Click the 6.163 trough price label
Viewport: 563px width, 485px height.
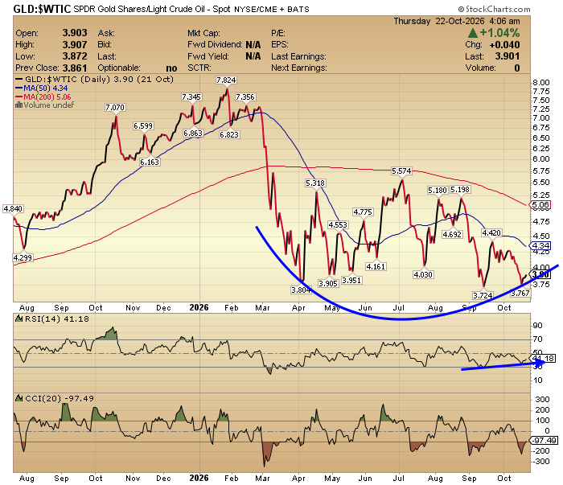click(150, 162)
